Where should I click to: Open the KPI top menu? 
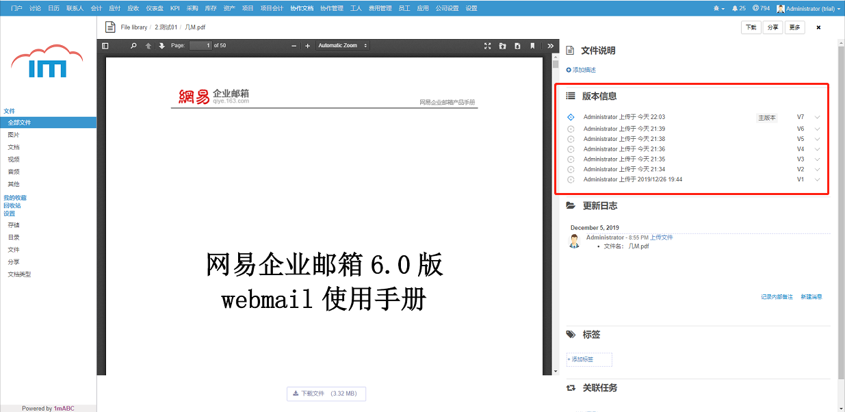tap(175, 8)
